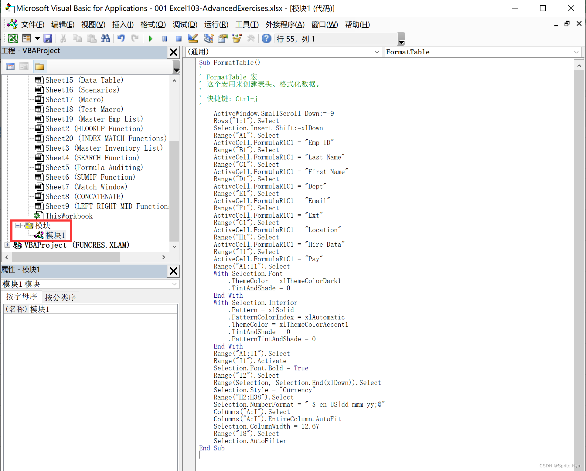Expand VBAProject (FUNCRES.XLAM) node

point(7,245)
